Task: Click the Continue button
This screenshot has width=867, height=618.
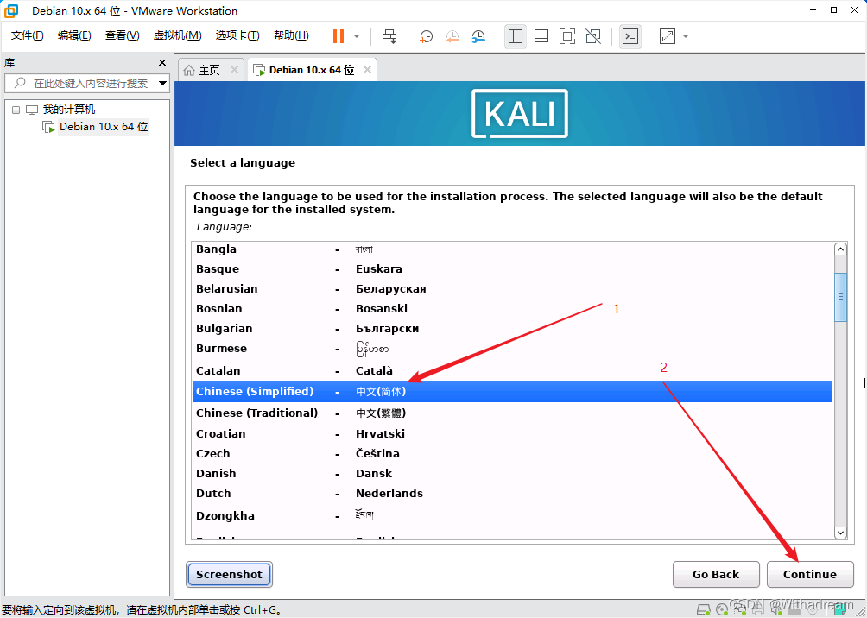Action: coord(810,574)
